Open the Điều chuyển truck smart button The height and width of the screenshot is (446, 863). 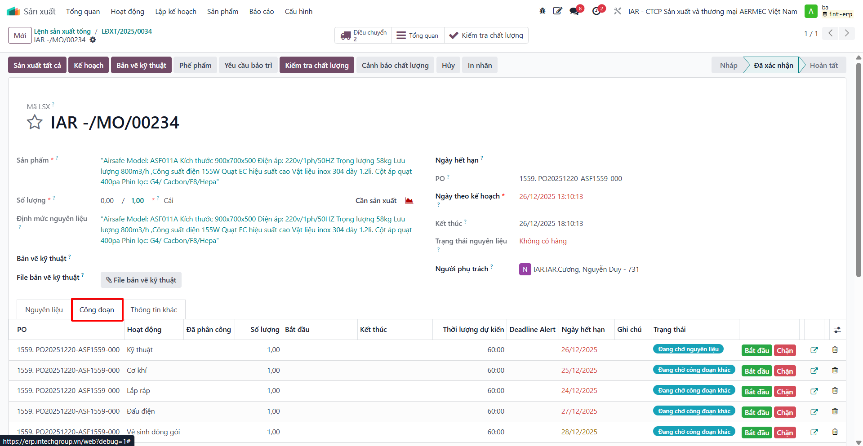click(x=363, y=35)
